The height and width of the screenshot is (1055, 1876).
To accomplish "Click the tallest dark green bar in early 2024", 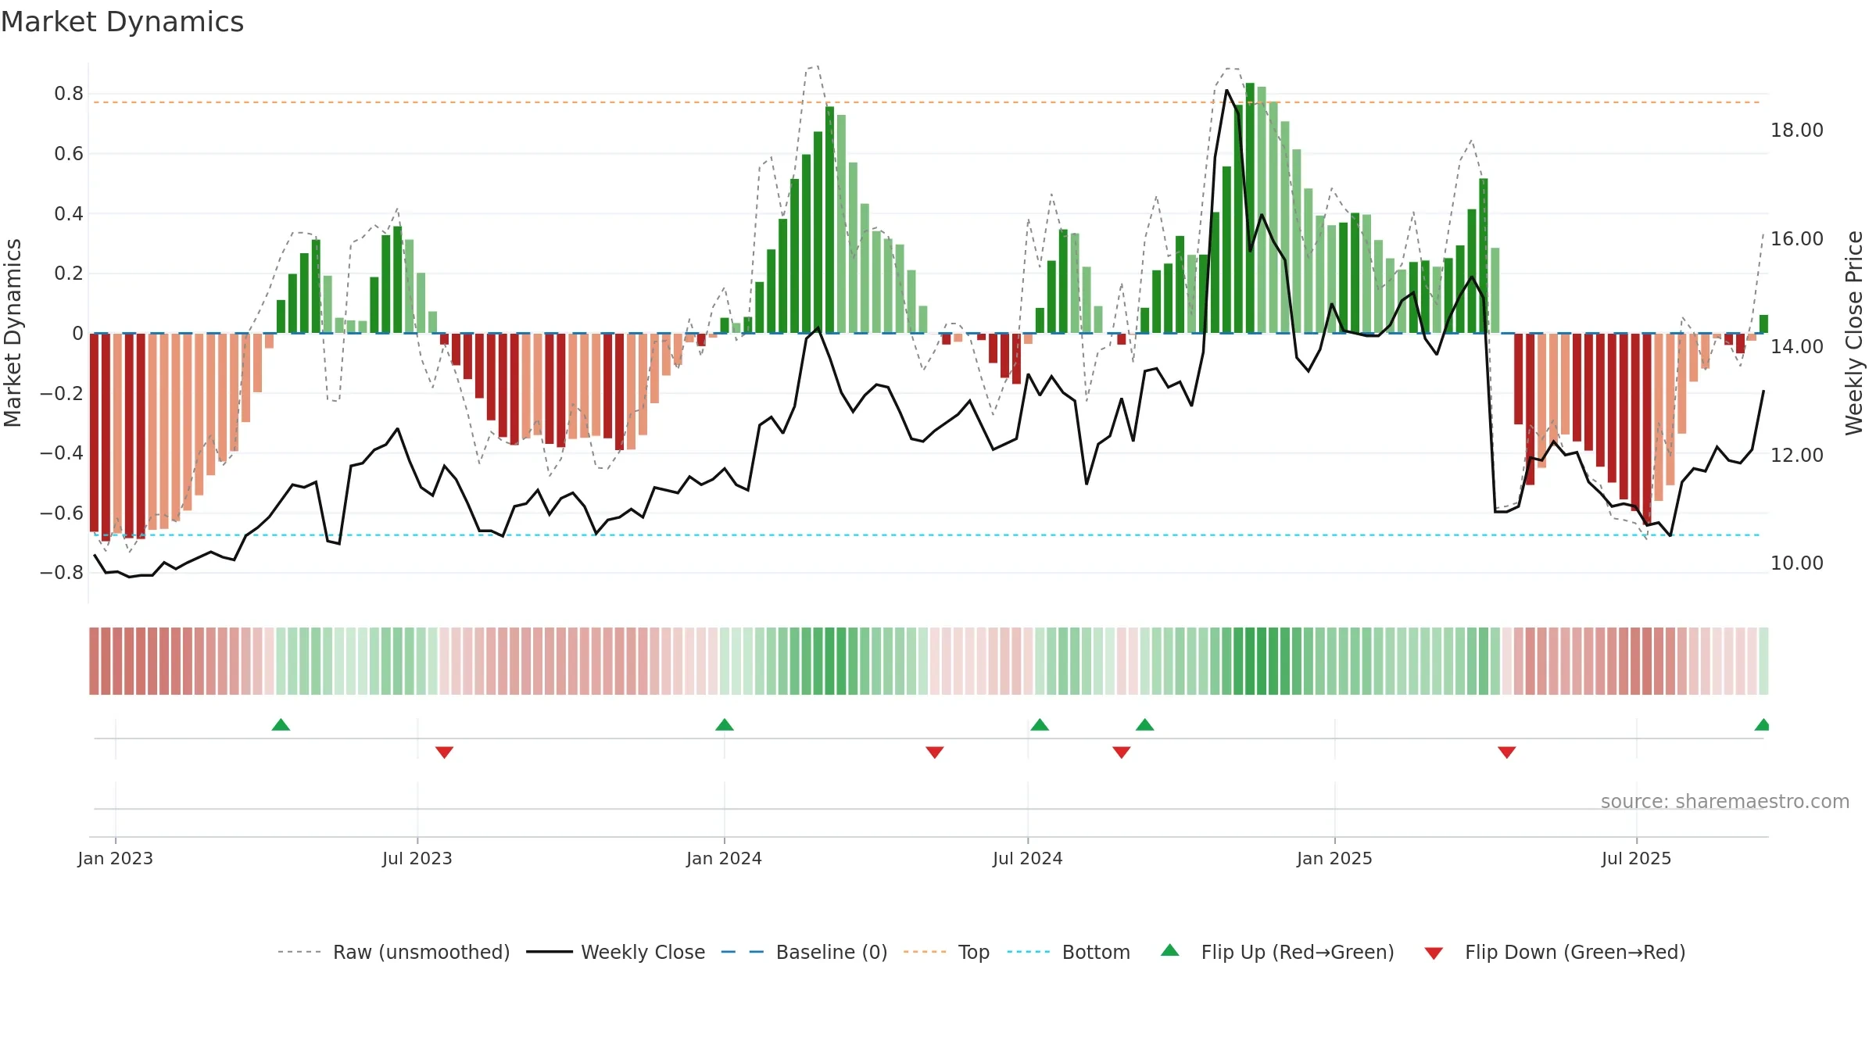I will click(829, 220).
